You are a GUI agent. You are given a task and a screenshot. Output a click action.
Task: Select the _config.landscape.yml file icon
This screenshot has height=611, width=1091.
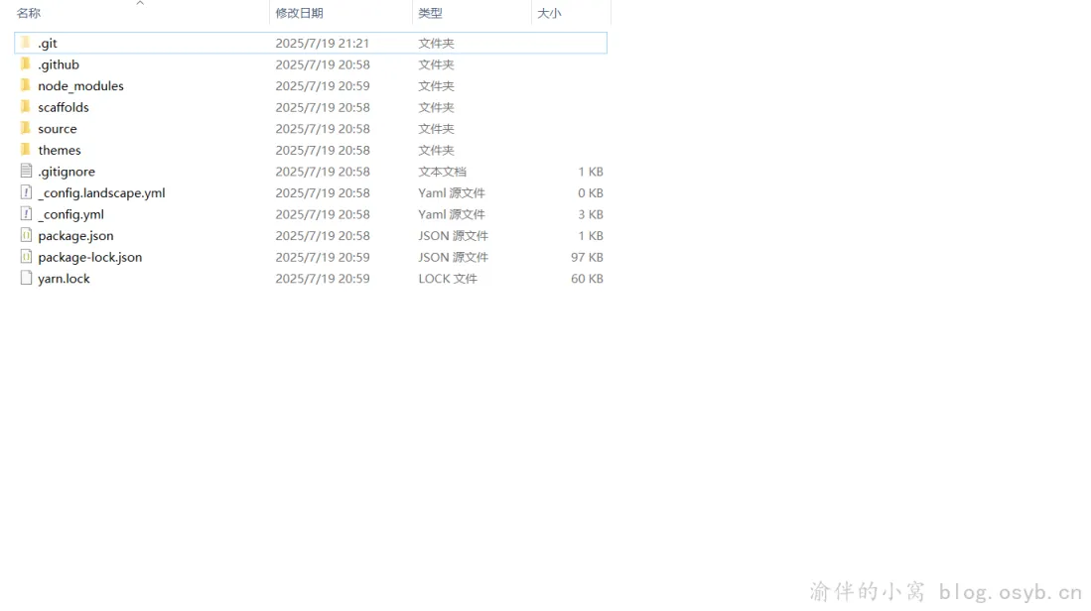point(26,192)
